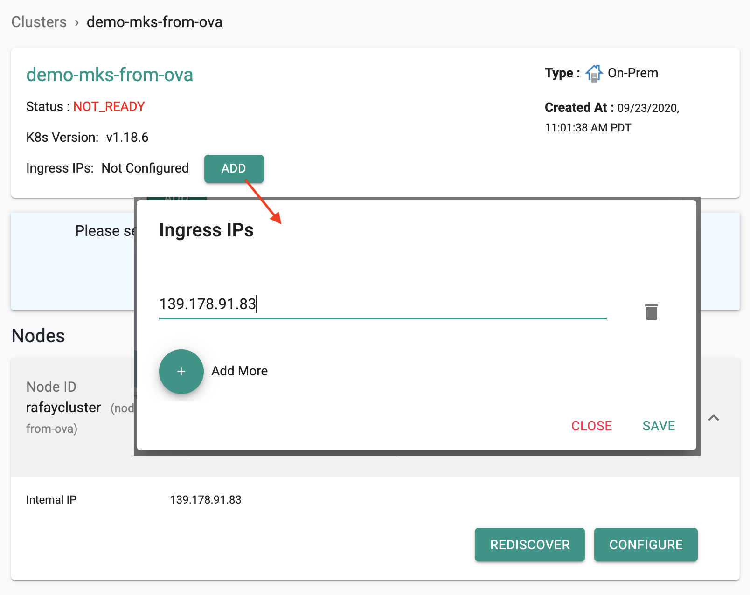Click the Nodes section heading

pos(38,336)
